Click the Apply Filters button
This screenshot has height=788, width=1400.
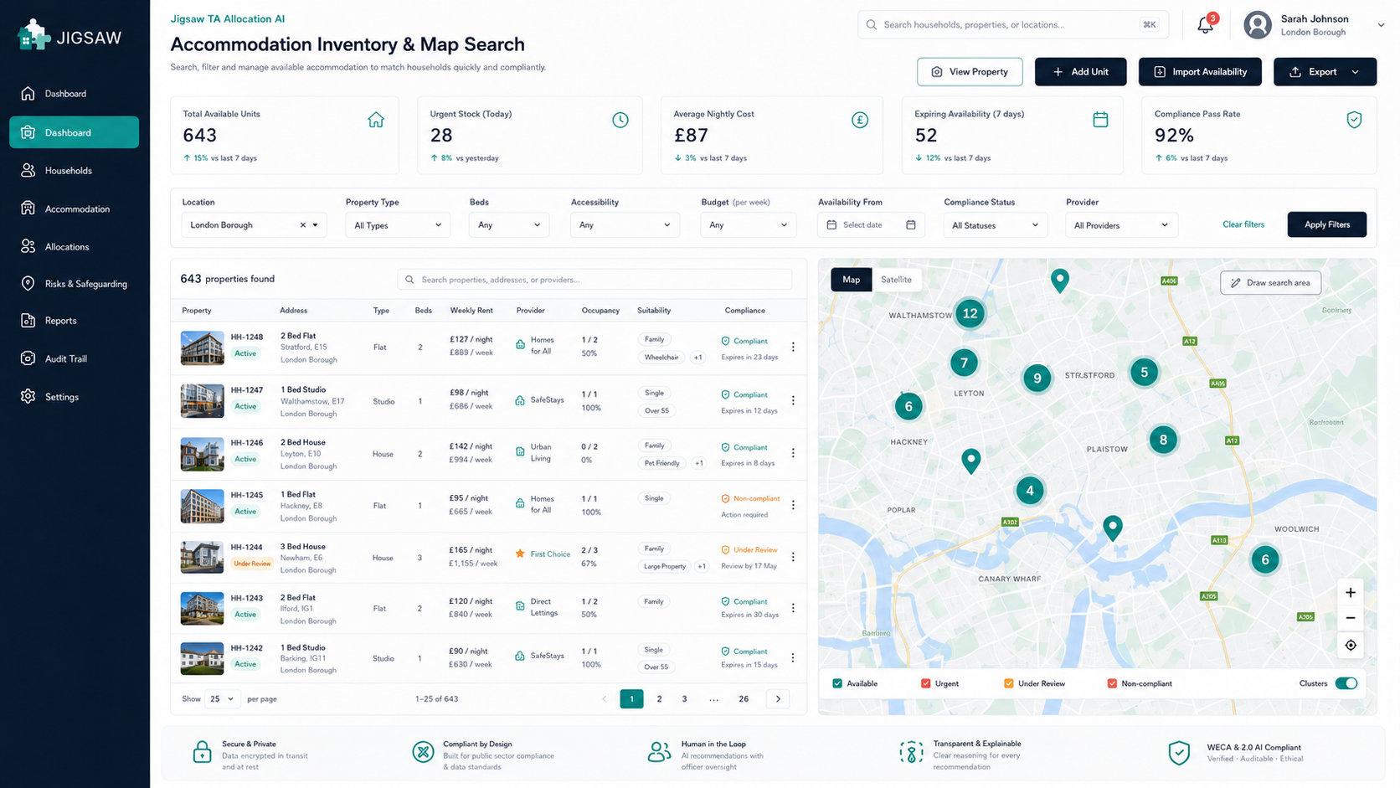click(1327, 224)
